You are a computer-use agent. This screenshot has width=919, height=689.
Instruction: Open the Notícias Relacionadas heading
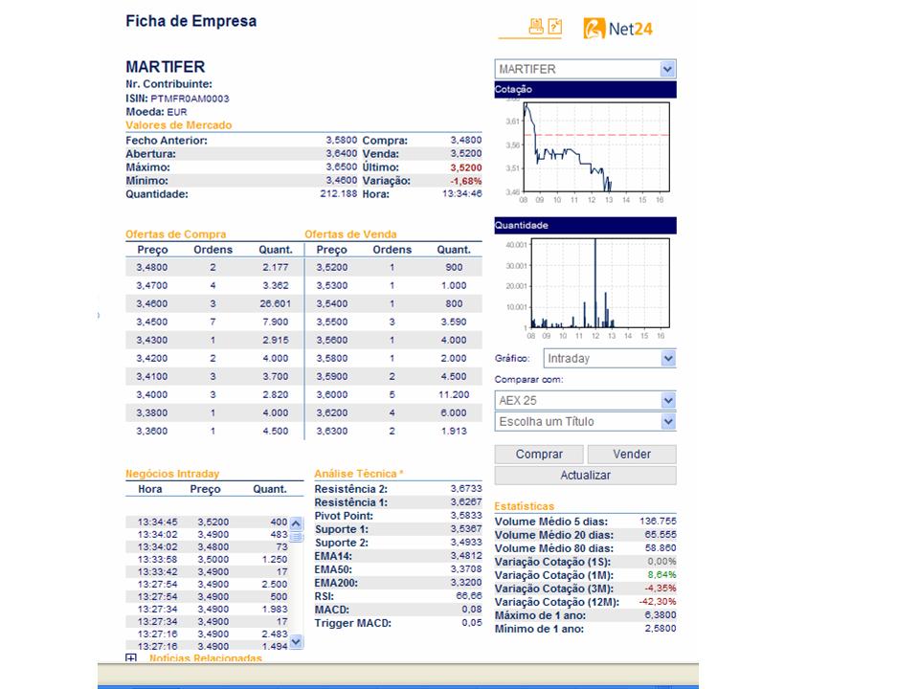click(205, 658)
